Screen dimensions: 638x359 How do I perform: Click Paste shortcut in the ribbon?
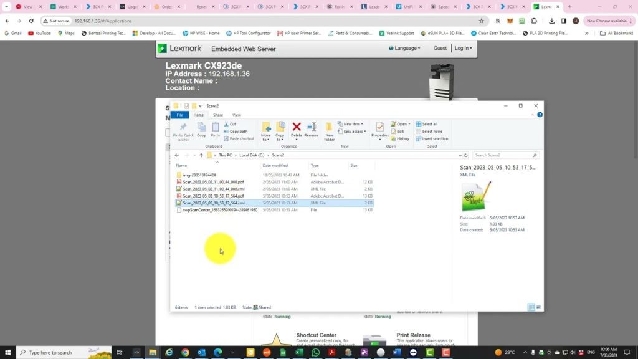[239, 138]
